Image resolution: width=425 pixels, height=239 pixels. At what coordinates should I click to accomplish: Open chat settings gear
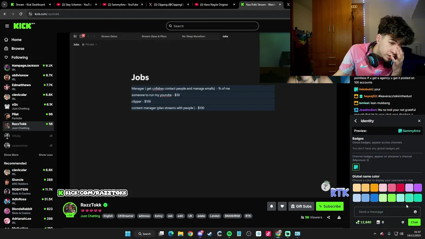(403, 222)
